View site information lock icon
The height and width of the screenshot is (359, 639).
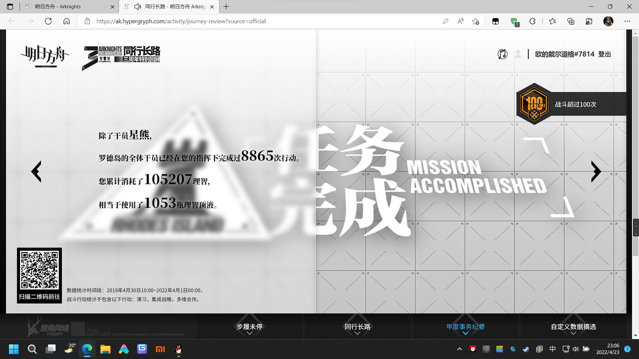[87, 21]
